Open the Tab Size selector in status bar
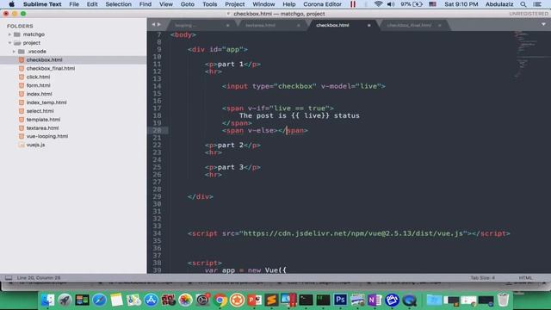 point(482,277)
